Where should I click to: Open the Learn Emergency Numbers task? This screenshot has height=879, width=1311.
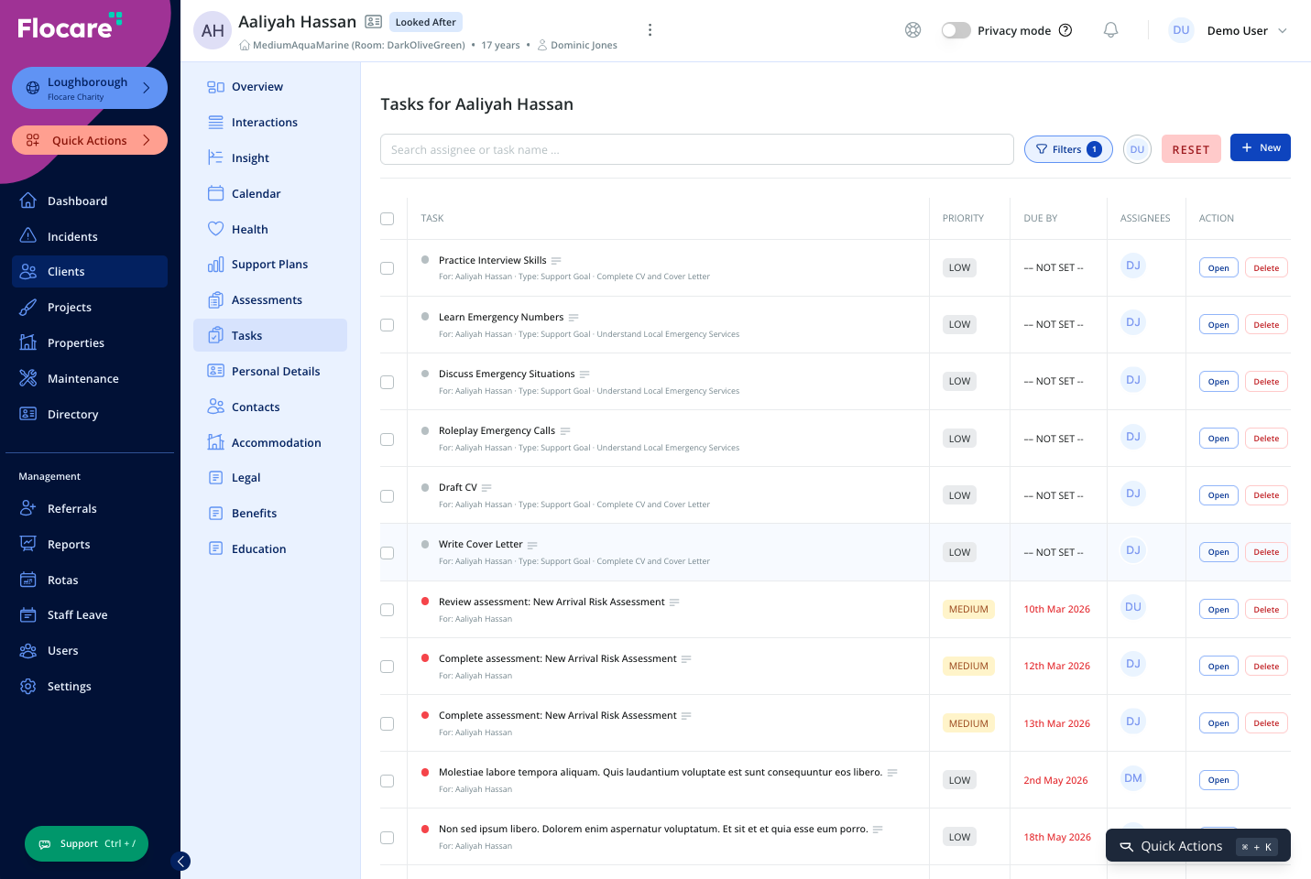[1218, 325]
